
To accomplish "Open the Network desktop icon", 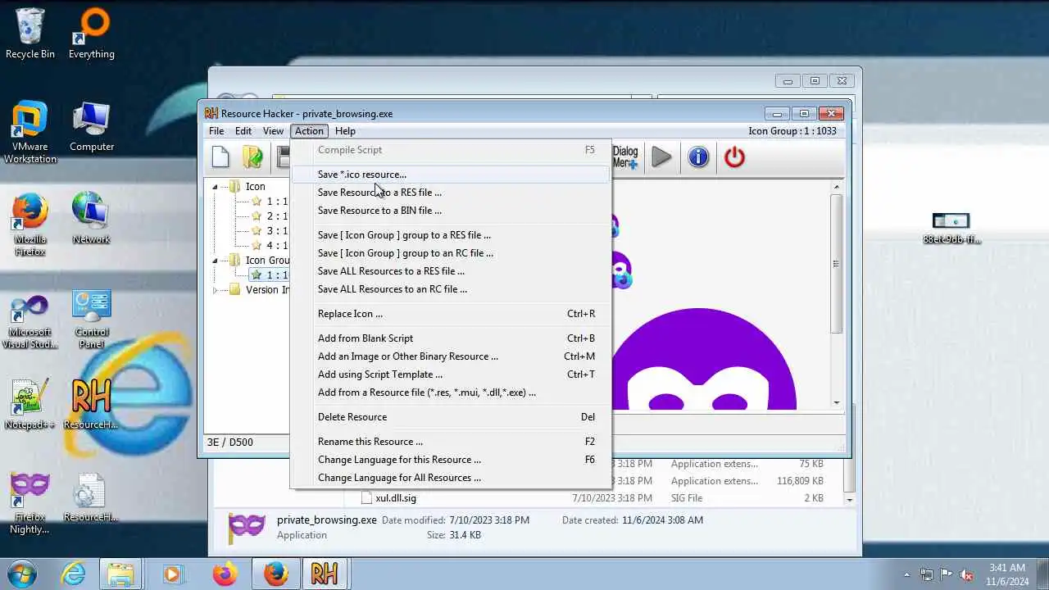I will (x=91, y=219).
